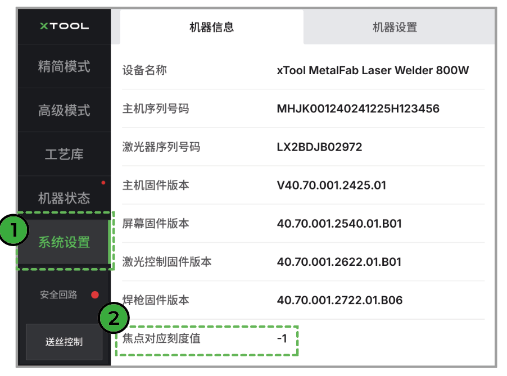Tap the 焦点对应刻度值 value -1

[282, 339]
